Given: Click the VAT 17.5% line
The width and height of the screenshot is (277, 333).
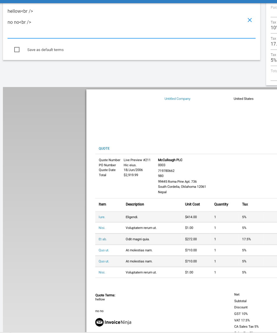Looking at the screenshot, I should pos(242,320).
